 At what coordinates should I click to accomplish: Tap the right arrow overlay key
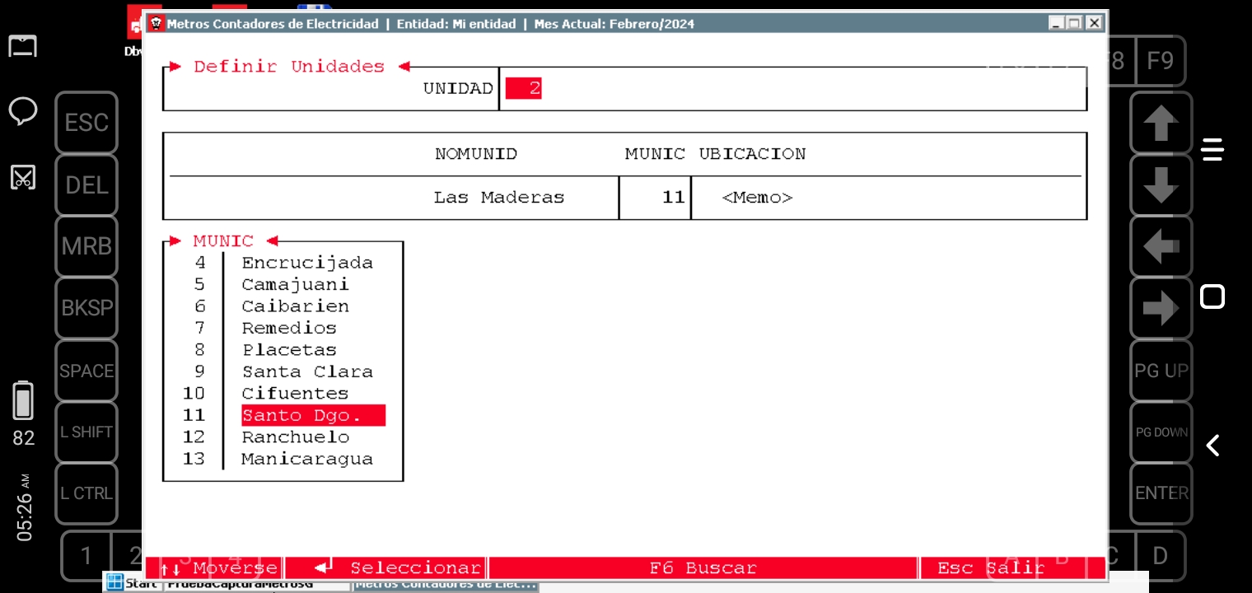click(x=1161, y=309)
